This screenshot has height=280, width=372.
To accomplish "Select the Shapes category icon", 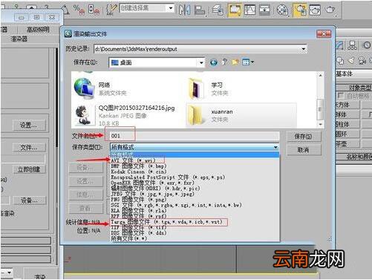I will click(x=340, y=61).
